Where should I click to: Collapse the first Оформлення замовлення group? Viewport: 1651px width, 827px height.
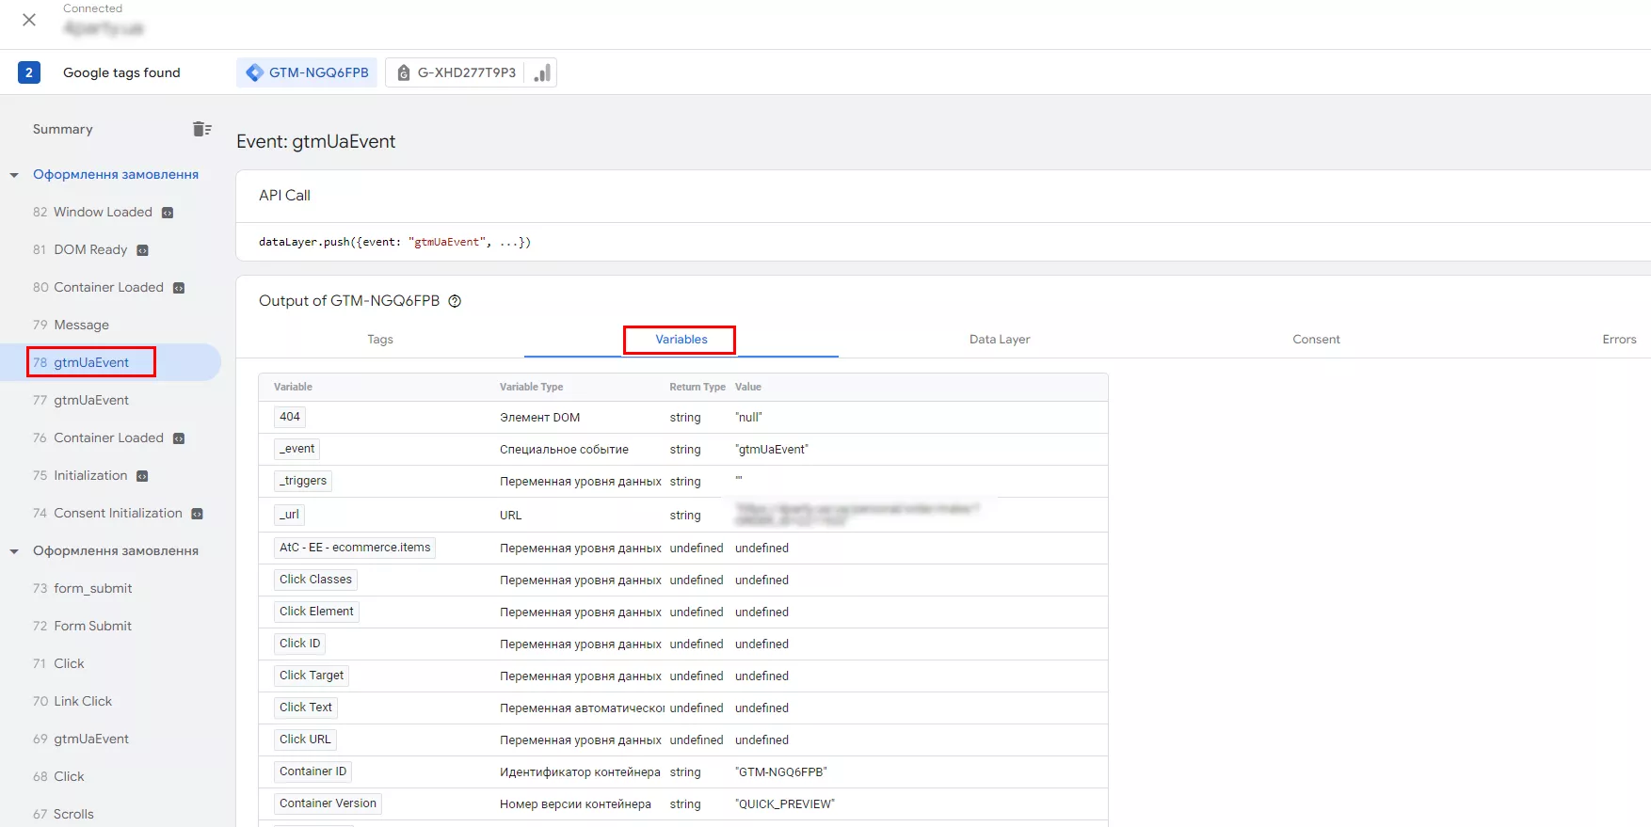[x=14, y=175]
